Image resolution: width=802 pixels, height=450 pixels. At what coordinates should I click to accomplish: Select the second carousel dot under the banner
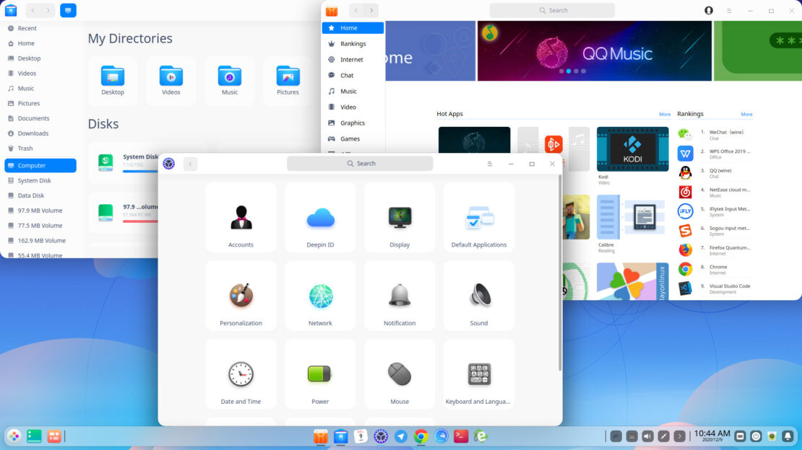pos(567,71)
